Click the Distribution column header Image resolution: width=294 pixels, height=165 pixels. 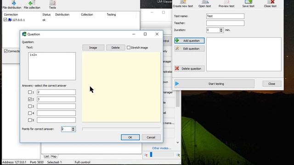[62, 14]
